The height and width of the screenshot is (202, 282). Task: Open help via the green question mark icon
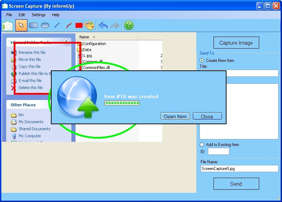coord(129,25)
